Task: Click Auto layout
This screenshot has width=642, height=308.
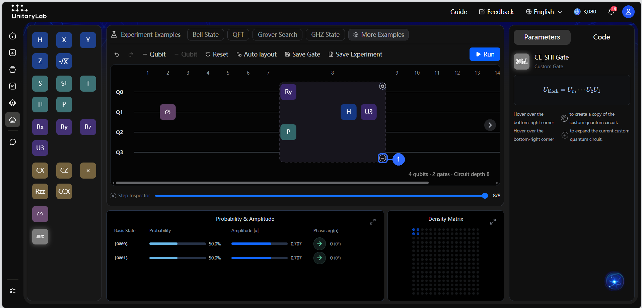Action: (257, 54)
